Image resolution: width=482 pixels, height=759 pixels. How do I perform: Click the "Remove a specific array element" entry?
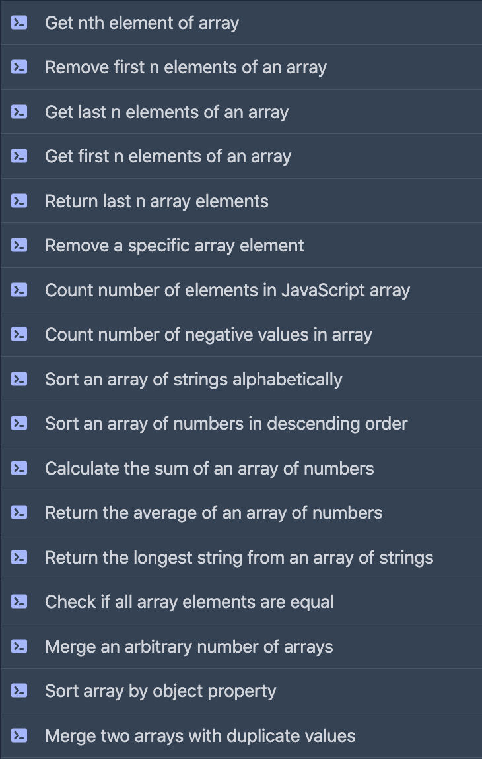pyautogui.click(x=174, y=245)
